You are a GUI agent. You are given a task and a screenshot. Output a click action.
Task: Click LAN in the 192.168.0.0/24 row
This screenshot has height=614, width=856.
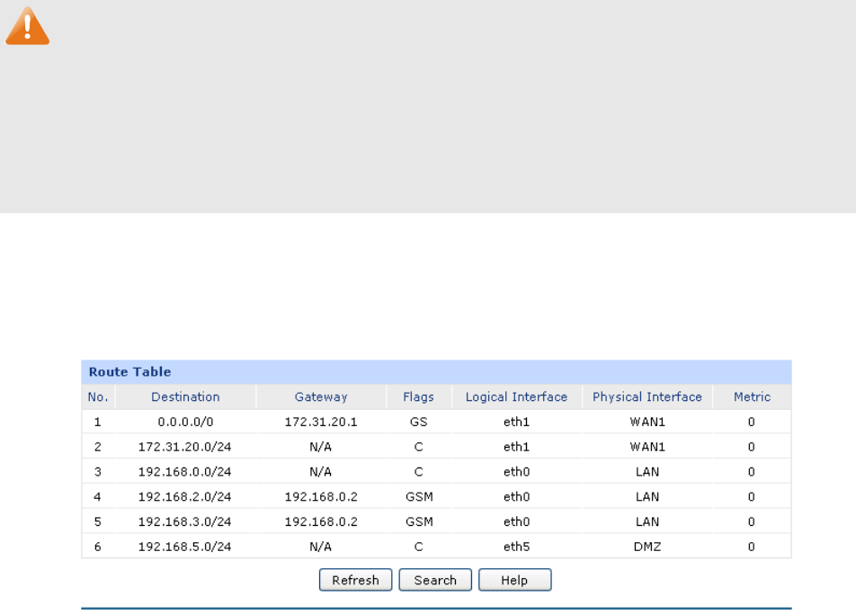point(647,472)
